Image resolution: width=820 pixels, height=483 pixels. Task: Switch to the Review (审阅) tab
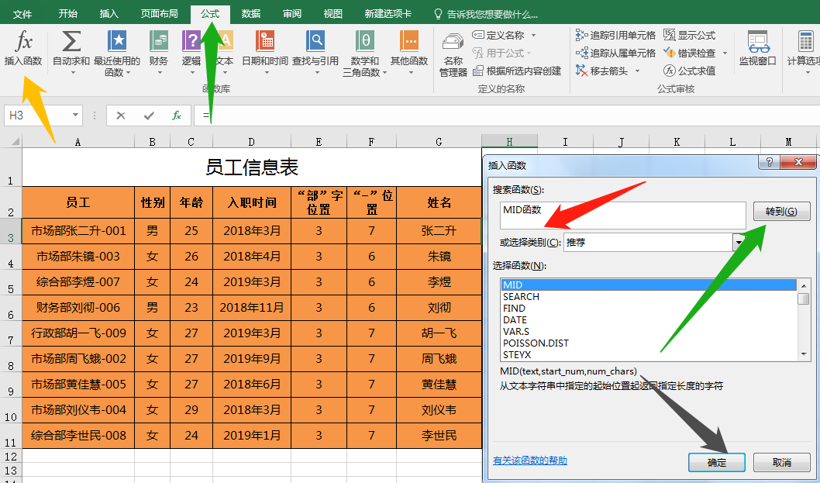(292, 14)
